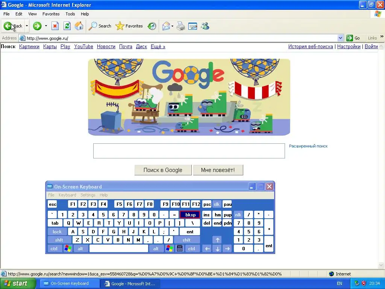Click the Back arrow icon in IE toolbar

[x=8, y=26]
